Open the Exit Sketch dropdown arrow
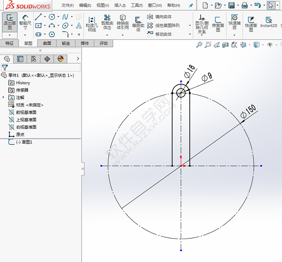The width and height of the screenshot is (282, 262). point(10,35)
